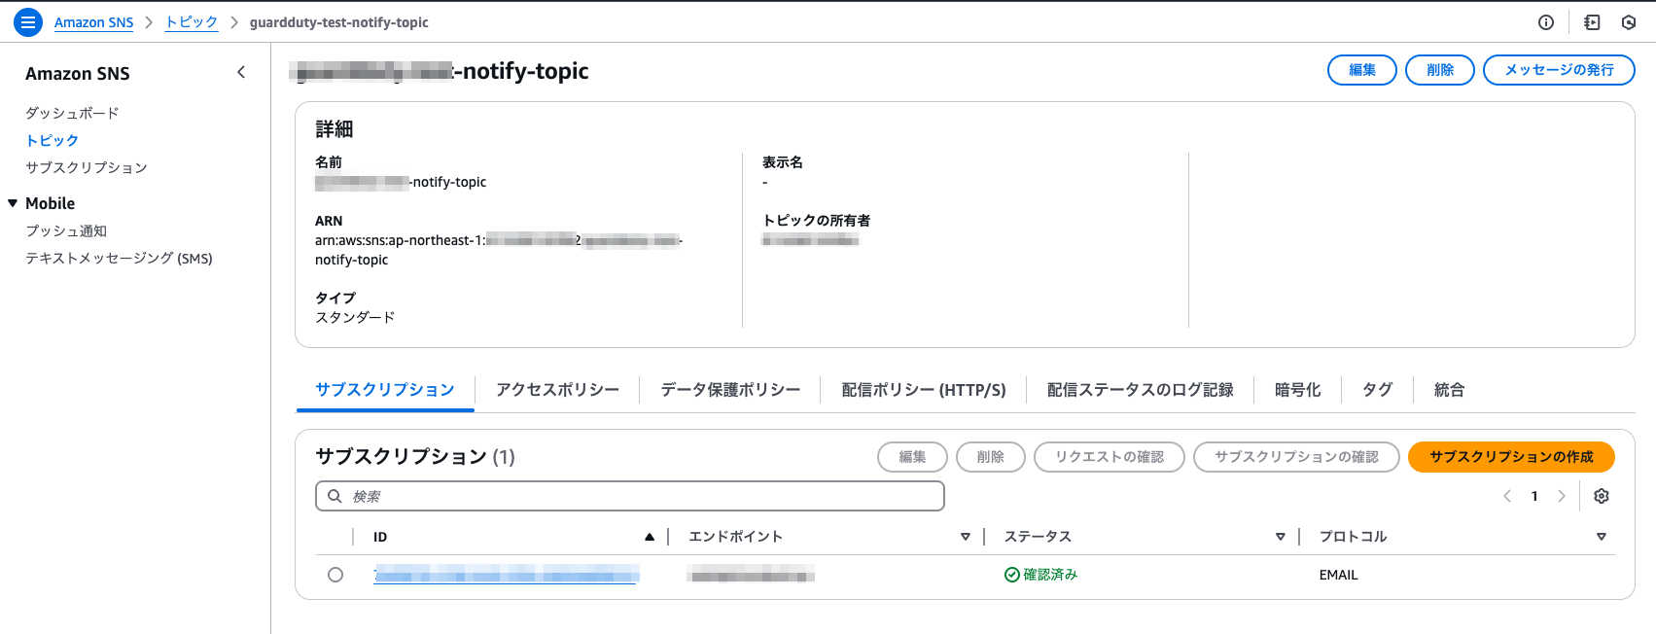Click the hexagon settings icon top right

tap(1629, 22)
